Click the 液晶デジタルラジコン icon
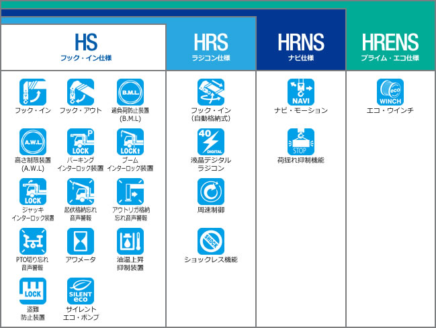Viewport: 436px width, 328px height. click(211, 142)
